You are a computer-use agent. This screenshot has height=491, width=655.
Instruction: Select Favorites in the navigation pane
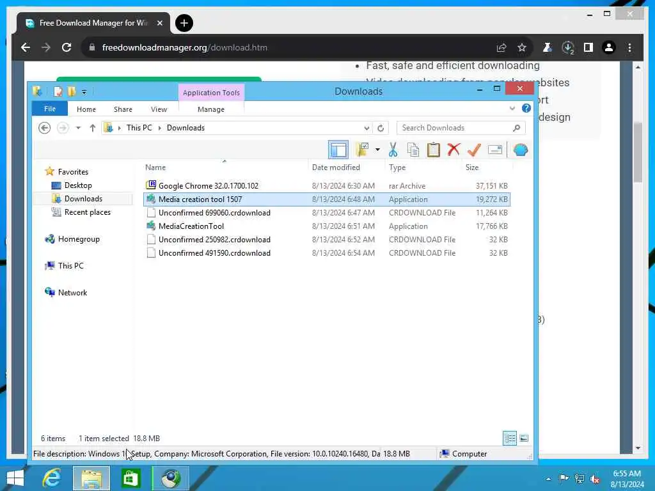(x=73, y=171)
